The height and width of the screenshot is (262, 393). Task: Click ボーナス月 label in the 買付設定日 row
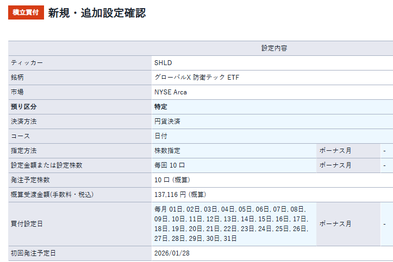335,223
